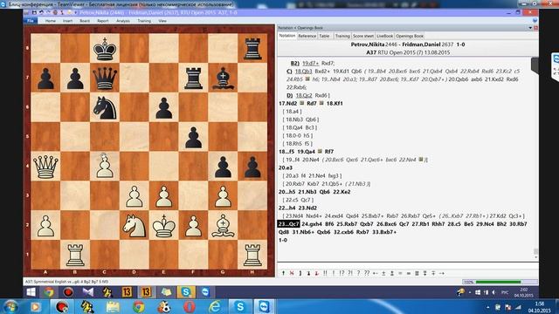
Task: Click remote Chrome icon in inner taskbar
Action: [49, 292]
